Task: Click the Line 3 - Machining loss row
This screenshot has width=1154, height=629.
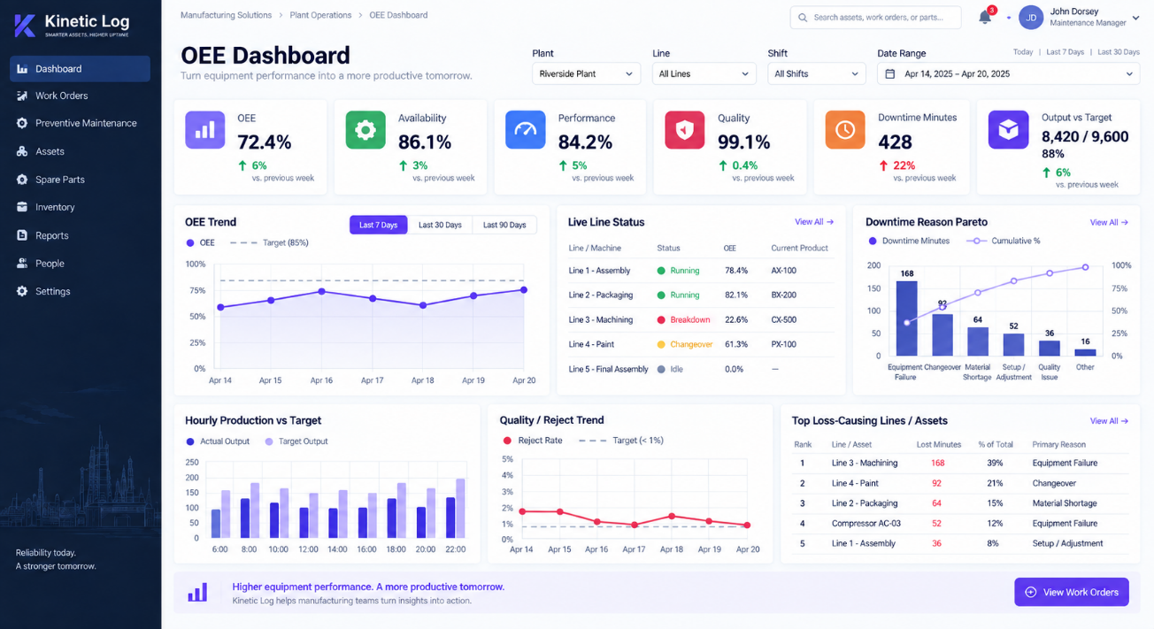Action: coord(960,463)
